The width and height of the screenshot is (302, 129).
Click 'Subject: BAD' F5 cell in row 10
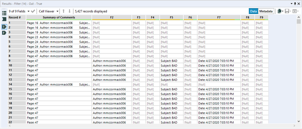tap(171, 66)
